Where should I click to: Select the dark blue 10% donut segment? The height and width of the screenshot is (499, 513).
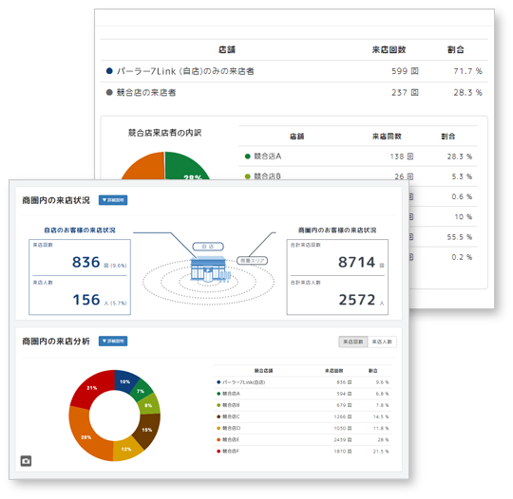pos(125,381)
